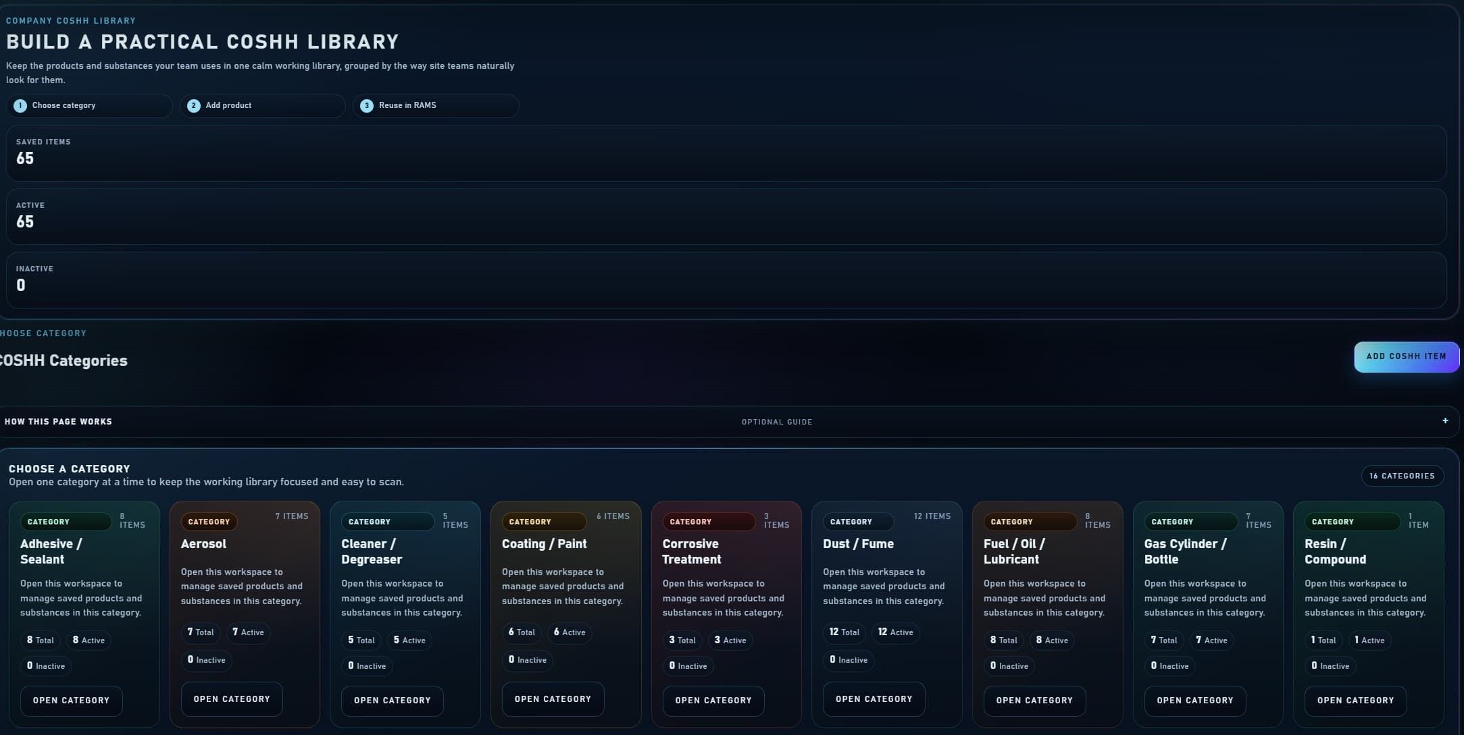Expand the How This Page Works guide
This screenshot has height=735, width=1464.
(728, 422)
